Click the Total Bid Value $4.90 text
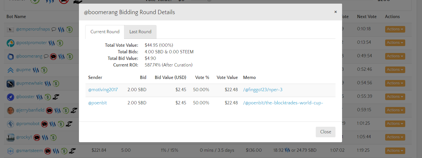This screenshot has width=422, height=158. click(150, 58)
